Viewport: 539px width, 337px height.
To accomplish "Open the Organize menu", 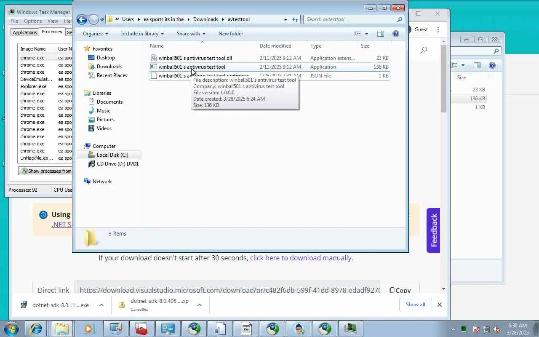I will tap(96, 34).
